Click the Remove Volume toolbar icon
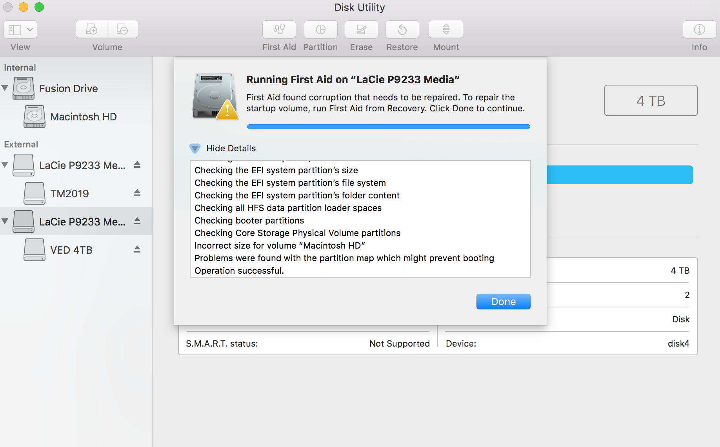720x447 pixels. tap(123, 29)
